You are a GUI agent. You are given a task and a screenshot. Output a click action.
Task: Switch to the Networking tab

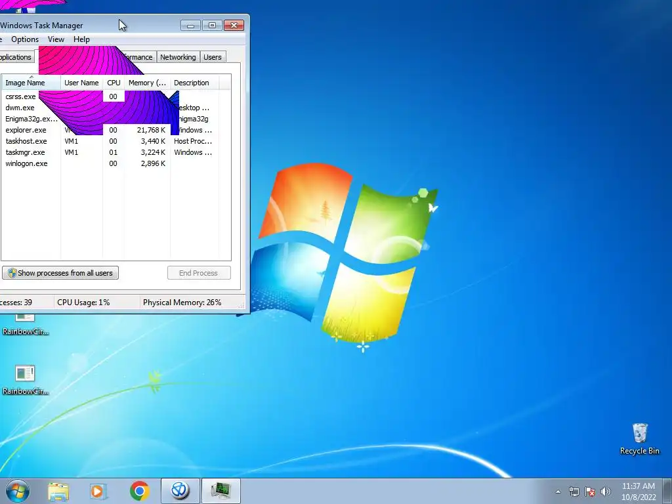pyautogui.click(x=178, y=57)
